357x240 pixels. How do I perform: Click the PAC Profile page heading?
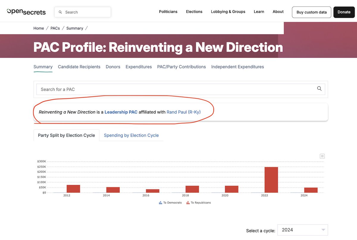point(158,47)
